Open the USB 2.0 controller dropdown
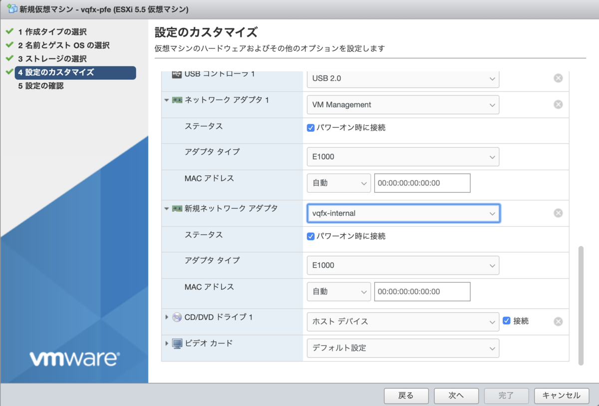Image resolution: width=599 pixels, height=406 pixels. click(x=403, y=78)
